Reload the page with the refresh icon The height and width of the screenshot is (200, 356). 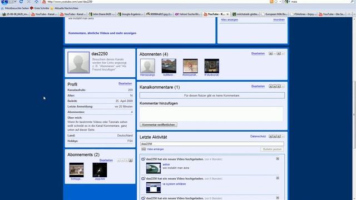pyautogui.click(x=21, y=2)
